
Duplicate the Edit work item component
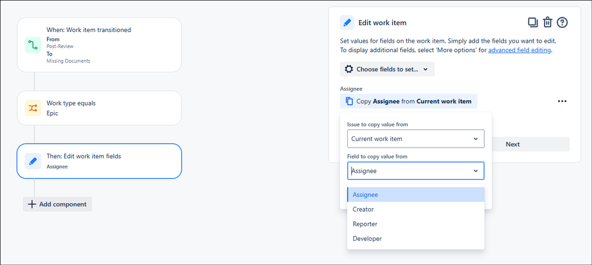pyautogui.click(x=533, y=23)
